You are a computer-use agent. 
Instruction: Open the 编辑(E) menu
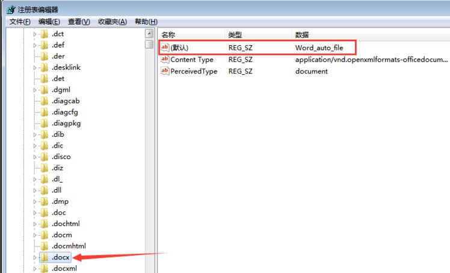point(49,22)
